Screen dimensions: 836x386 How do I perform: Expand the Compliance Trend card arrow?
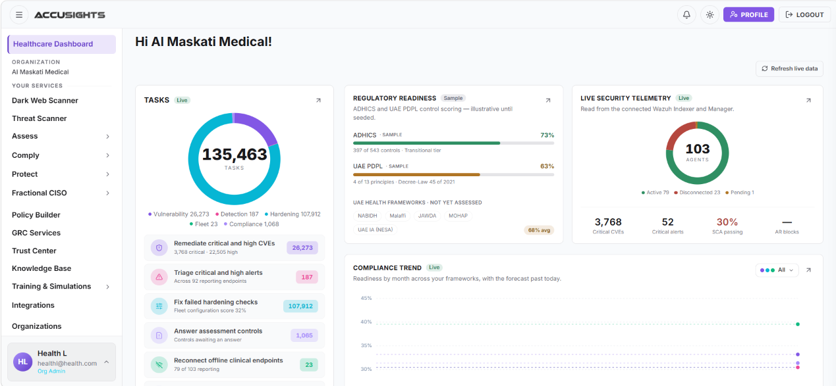coord(808,270)
